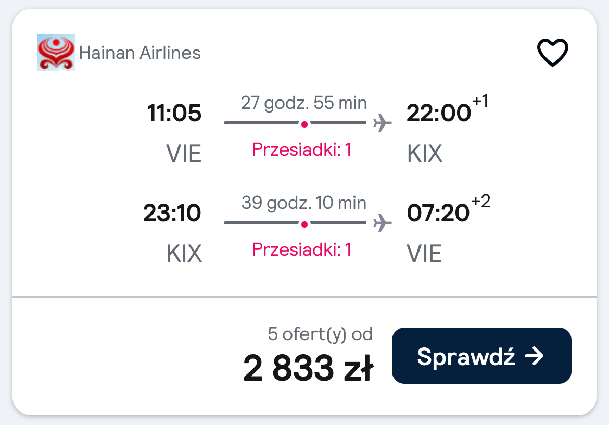Click the arrow inside Sprawdź button

pyautogui.click(x=534, y=356)
